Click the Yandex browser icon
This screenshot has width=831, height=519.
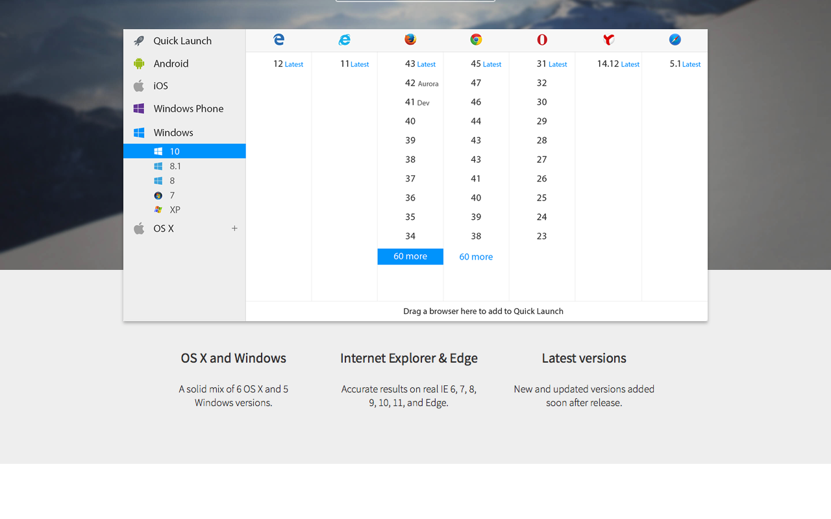tap(608, 40)
